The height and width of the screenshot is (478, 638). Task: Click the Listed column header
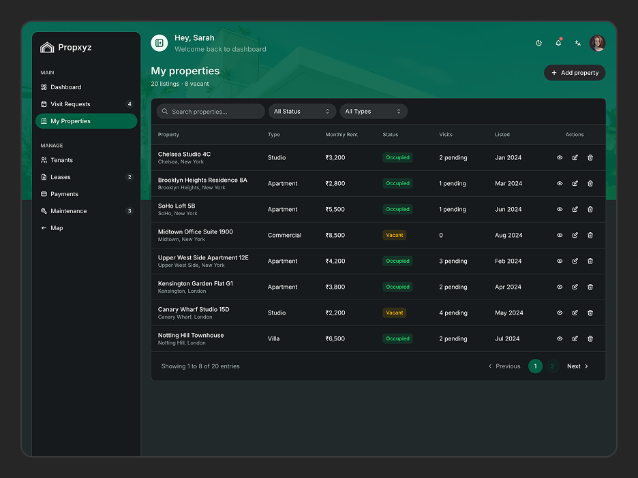pos(502,135)
